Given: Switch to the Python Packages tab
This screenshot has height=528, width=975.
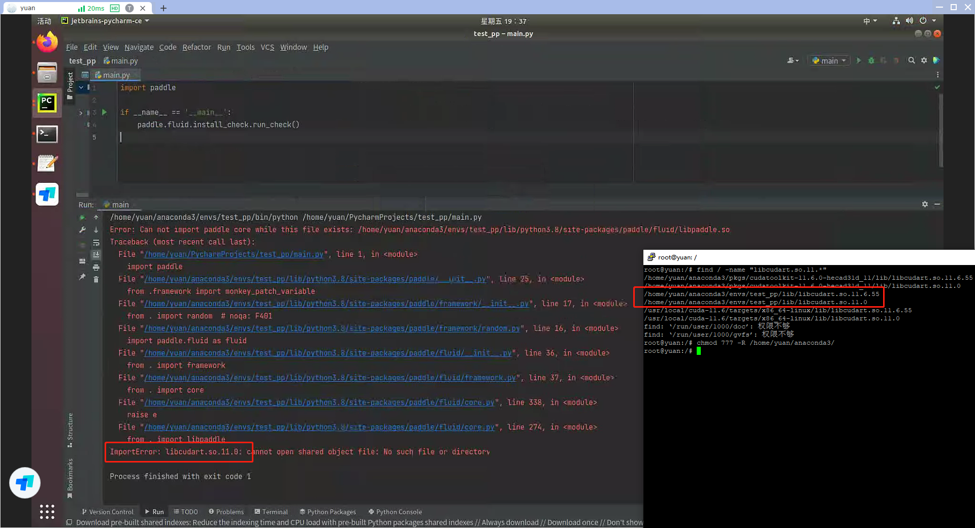Looking at the screenshot, I should [328, 512].
